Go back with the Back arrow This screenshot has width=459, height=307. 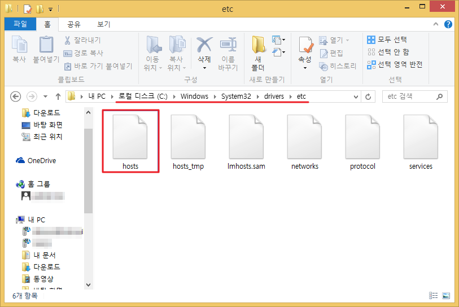pos(15,97)
